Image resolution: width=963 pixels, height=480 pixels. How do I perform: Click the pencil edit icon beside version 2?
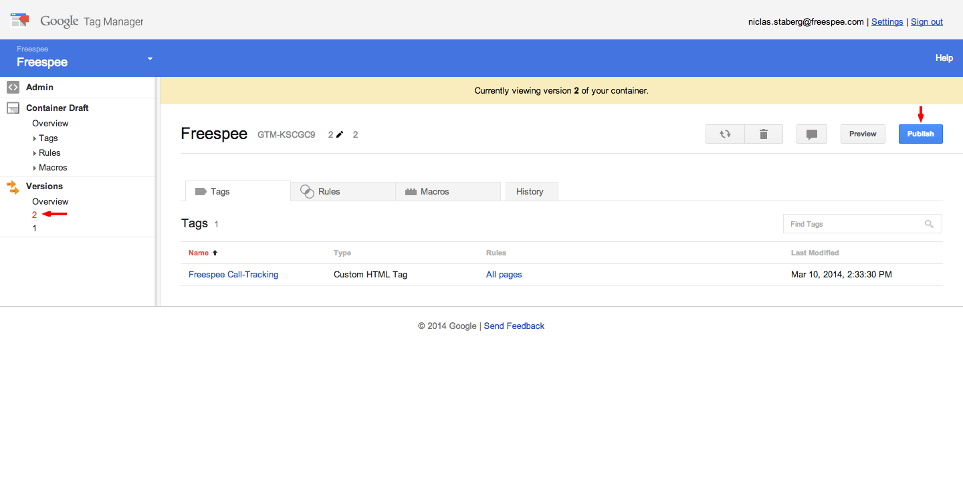click(340, 134)
